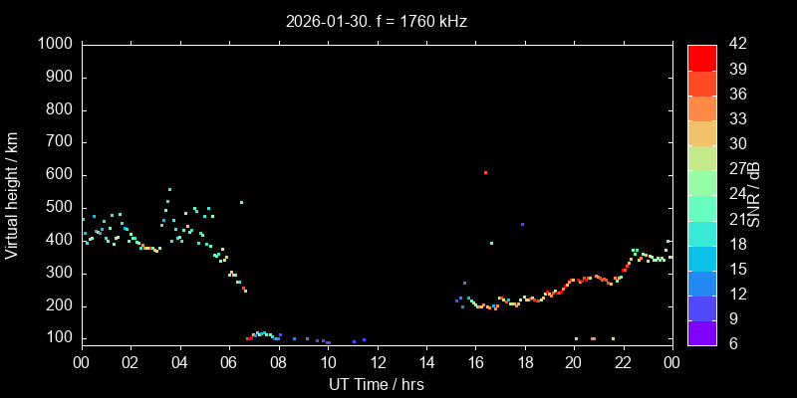
Task: Select the blue 12–15 dB colorbar segment
Action: 701,283
